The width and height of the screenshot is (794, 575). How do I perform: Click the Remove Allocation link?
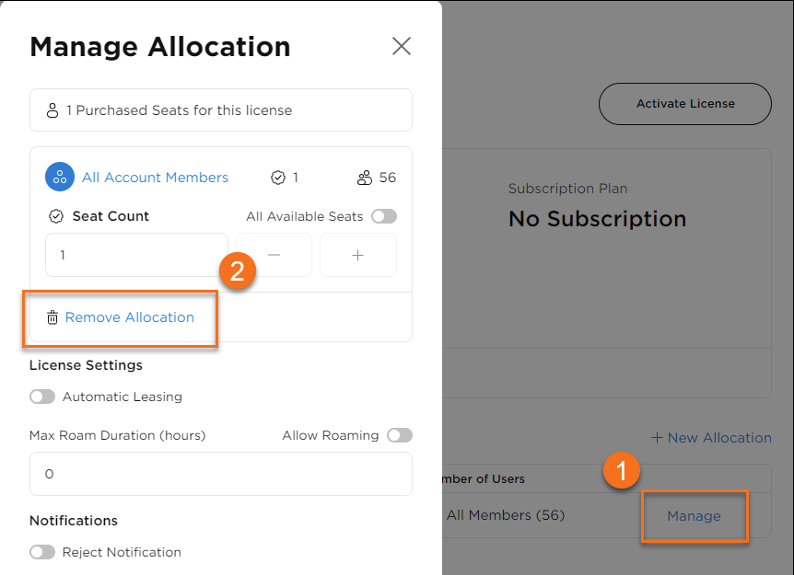tap(130, 317)
